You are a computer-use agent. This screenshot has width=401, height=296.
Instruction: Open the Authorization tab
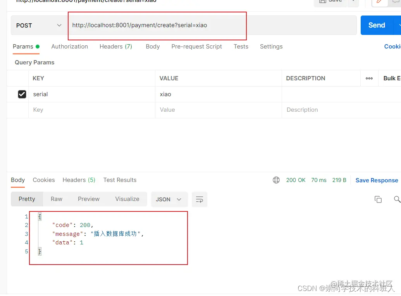click(x=70, y=47)
